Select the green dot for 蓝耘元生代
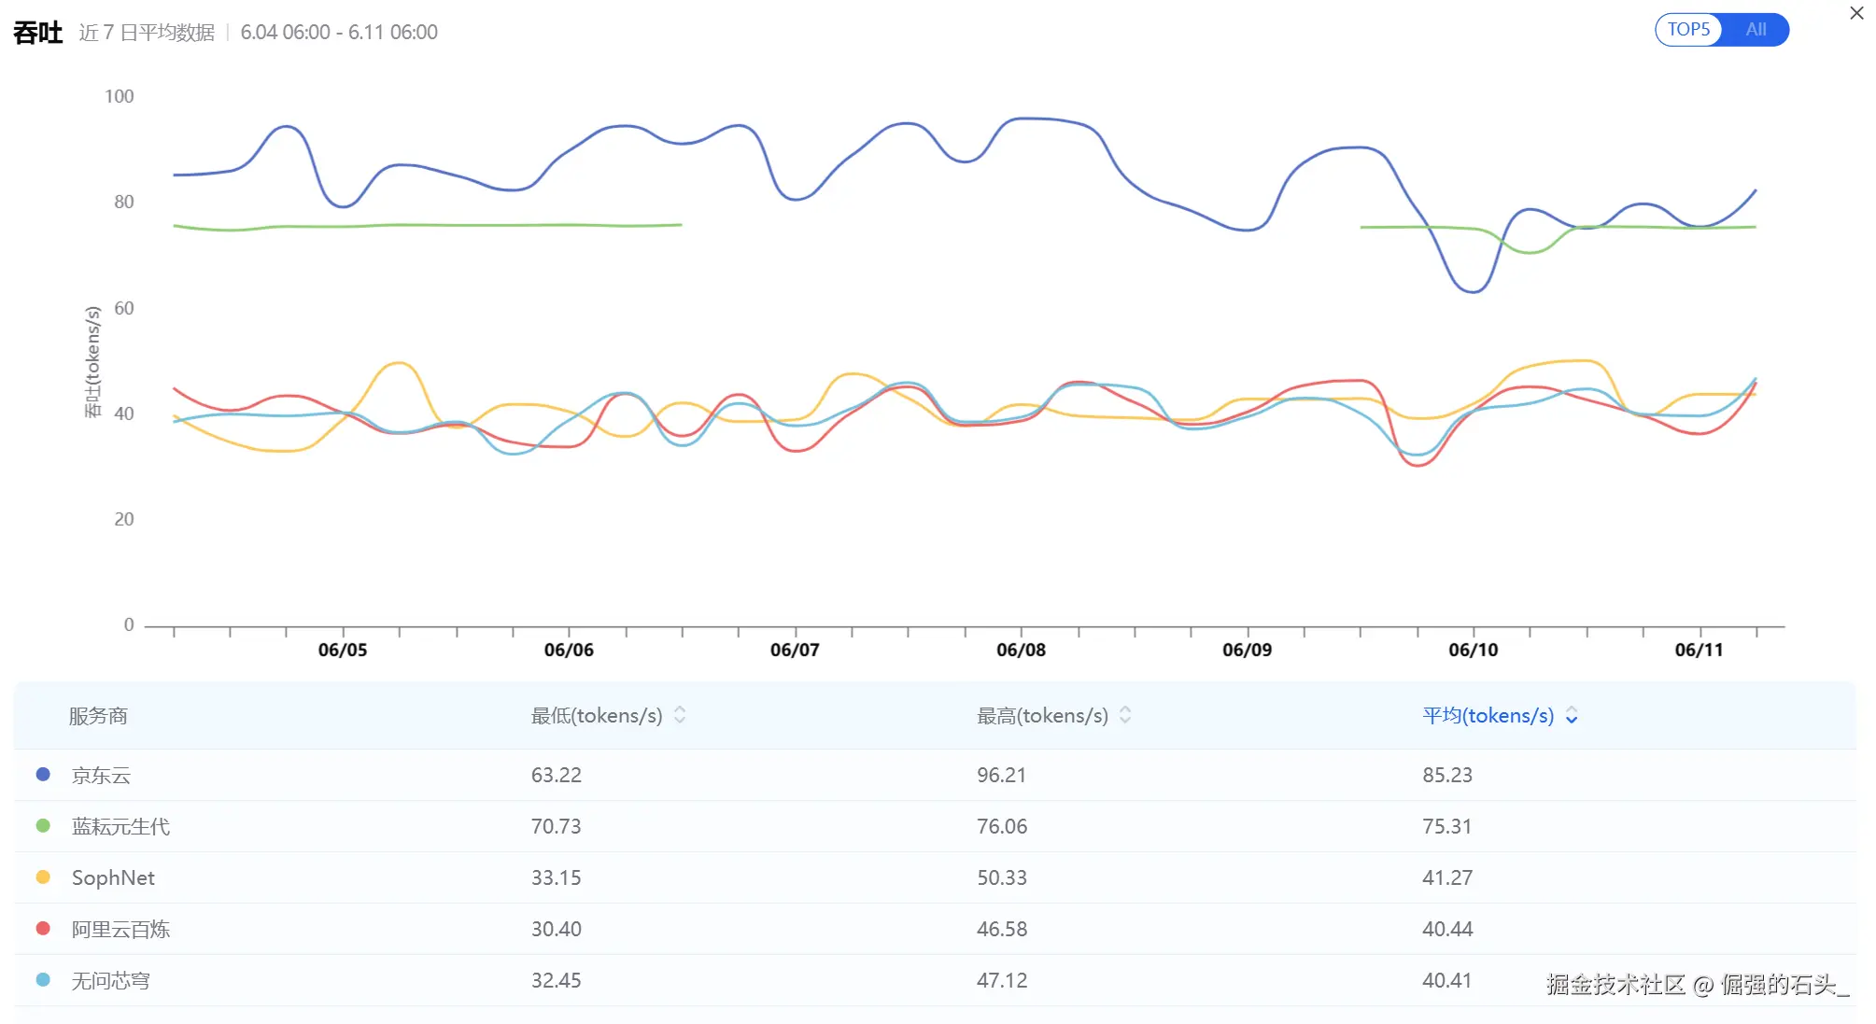The height and width of the screenshot is (1024, 1876). 43,826
